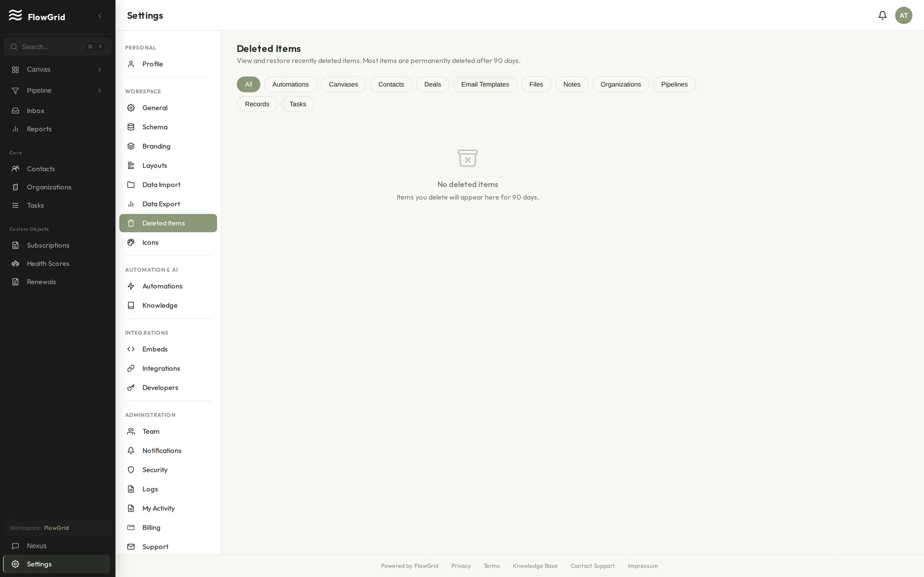Screen dimensions: 924x577
Task: Click the FlowGrid workspace name selector
Action: click(57, 528)
